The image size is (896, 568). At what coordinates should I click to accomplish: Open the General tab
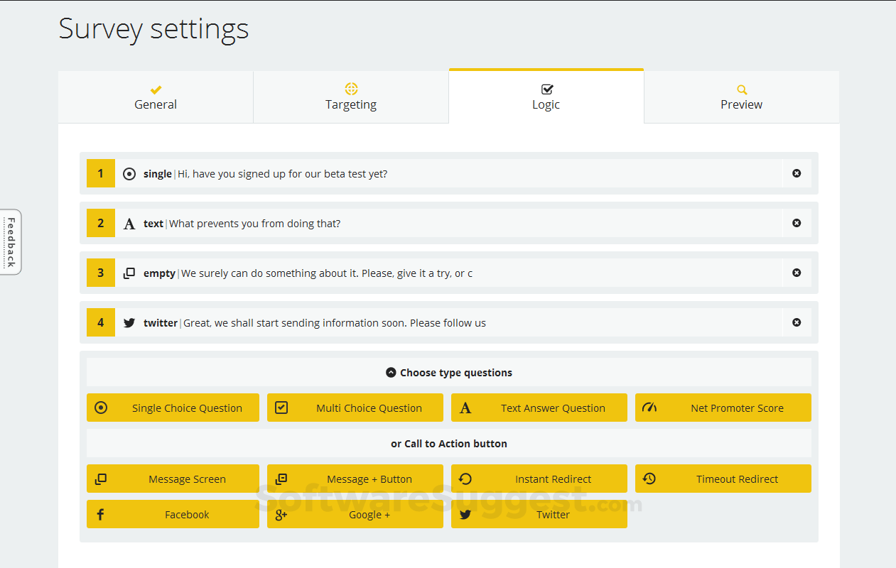tap(156, 97)
